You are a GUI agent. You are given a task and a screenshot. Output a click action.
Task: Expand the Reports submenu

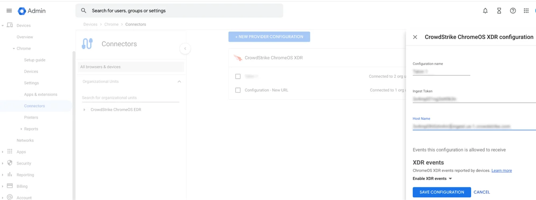pyautogui.click(x=22, y=129)
